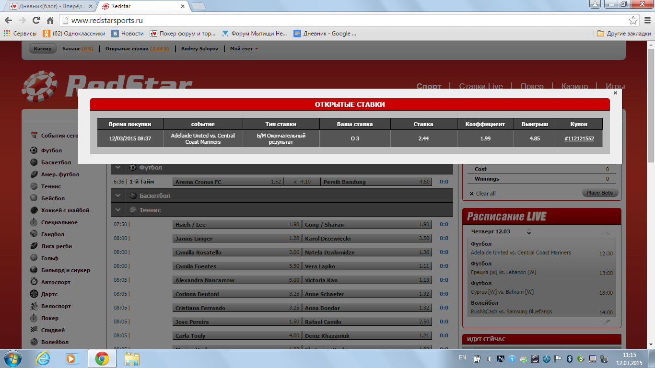
Task: Click the Golf icon in sidebar
Action: click(x=34, y=258)
